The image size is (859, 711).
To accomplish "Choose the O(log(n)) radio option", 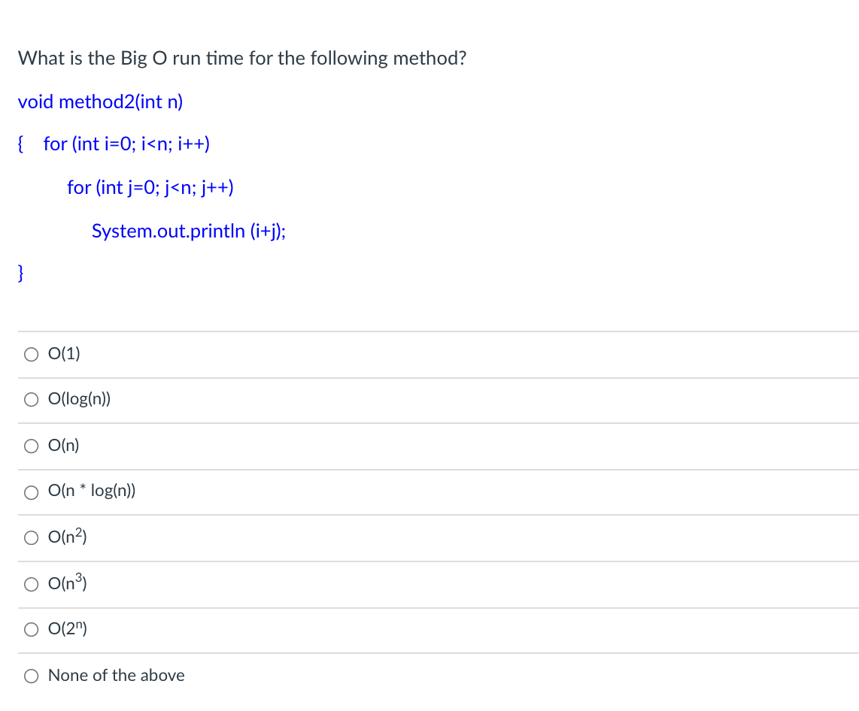I will click(32, 400).
